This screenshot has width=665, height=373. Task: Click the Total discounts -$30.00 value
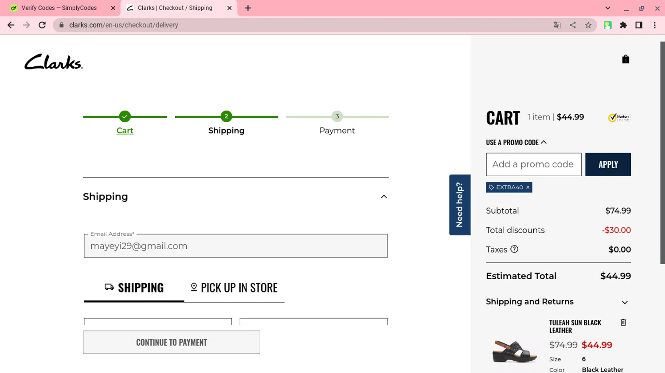[616, 230]
